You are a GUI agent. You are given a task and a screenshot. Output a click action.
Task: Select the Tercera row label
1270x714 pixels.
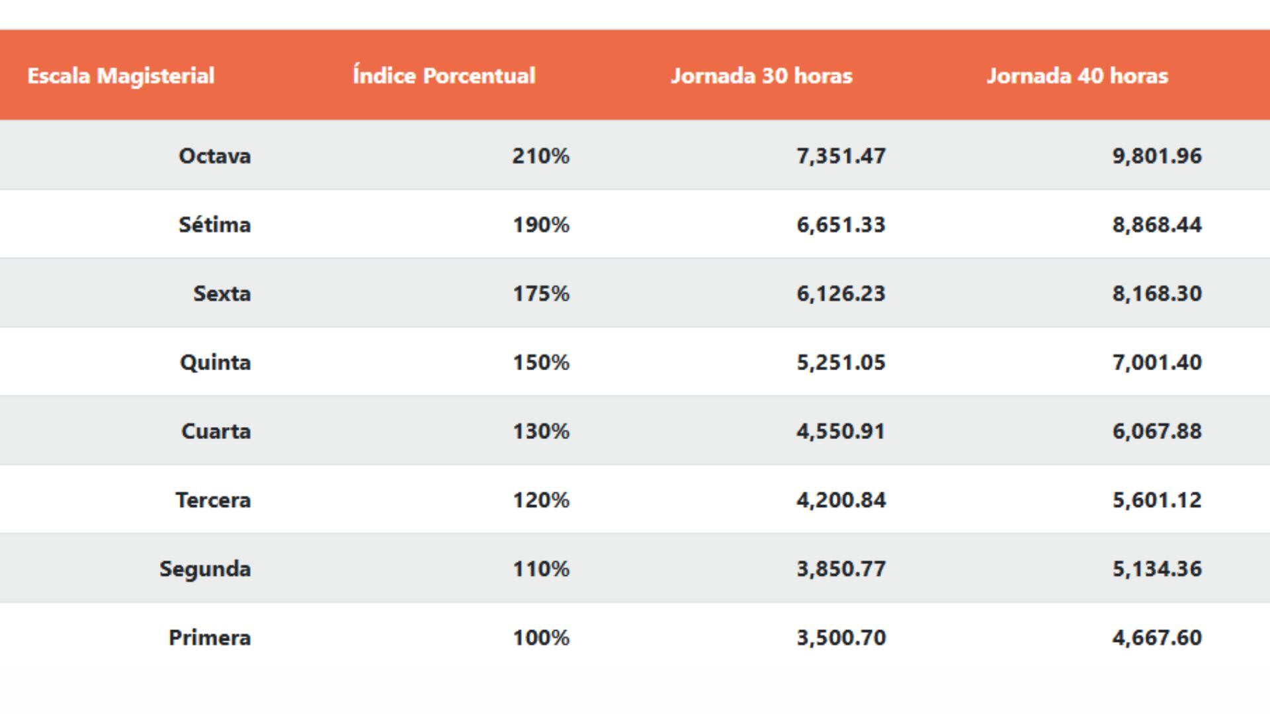[213, 500]
